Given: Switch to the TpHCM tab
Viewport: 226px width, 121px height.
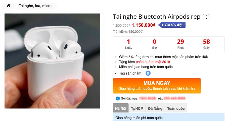Looking at the screenshot, I should click(137, 108).
